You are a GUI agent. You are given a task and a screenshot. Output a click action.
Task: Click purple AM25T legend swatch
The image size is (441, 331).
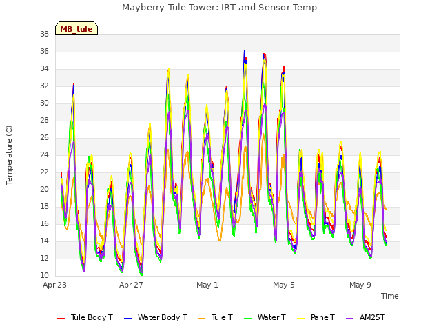(x=349, y=319)
